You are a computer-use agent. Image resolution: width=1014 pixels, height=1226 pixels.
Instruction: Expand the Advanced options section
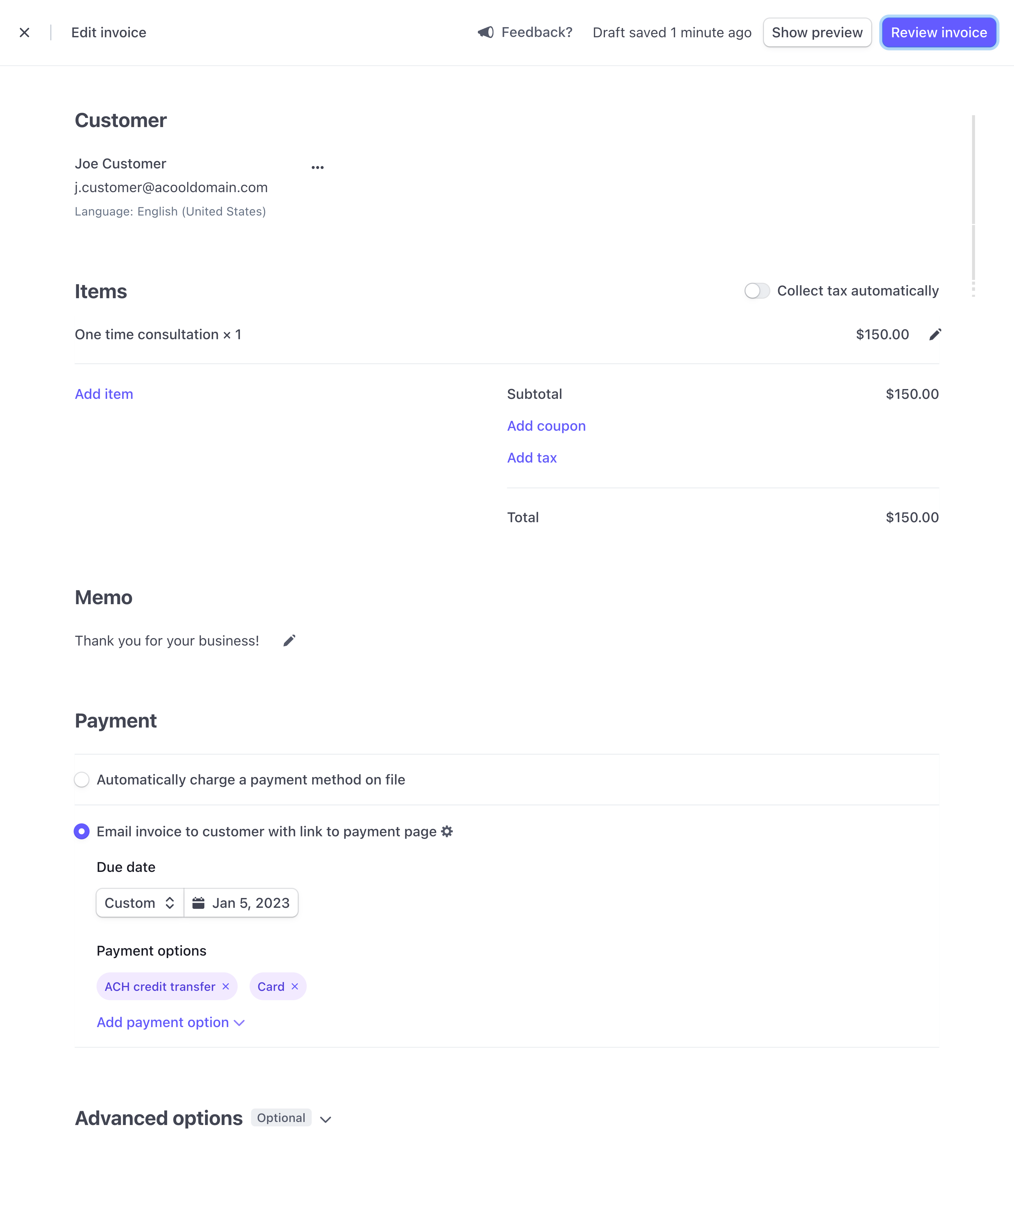tap(326, 1119)
